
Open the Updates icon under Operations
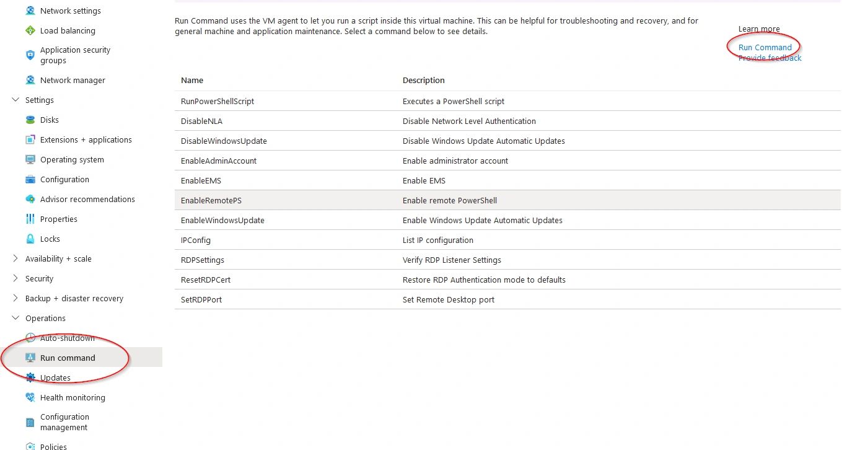[x=30, y=377]
